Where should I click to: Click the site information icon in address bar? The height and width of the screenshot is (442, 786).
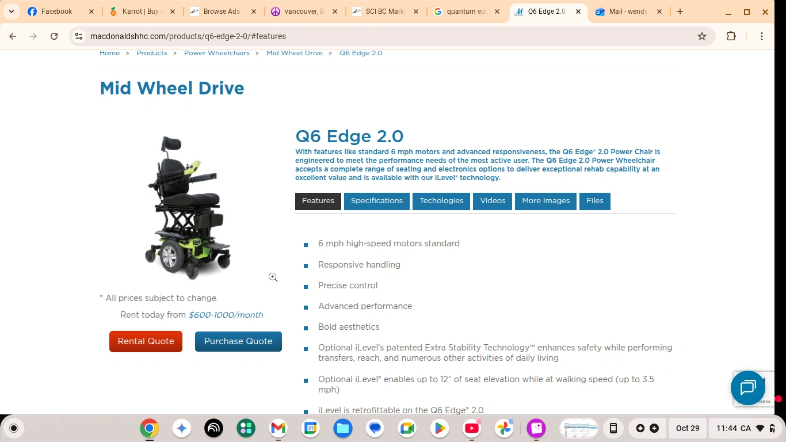click(79, 36)
